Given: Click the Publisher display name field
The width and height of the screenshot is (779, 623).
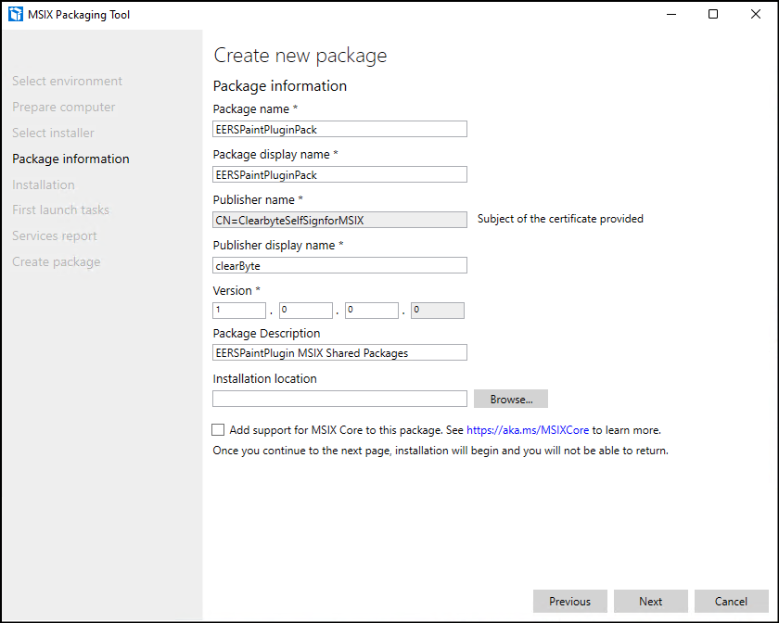Looking at the screenshot, I should 339,265.
